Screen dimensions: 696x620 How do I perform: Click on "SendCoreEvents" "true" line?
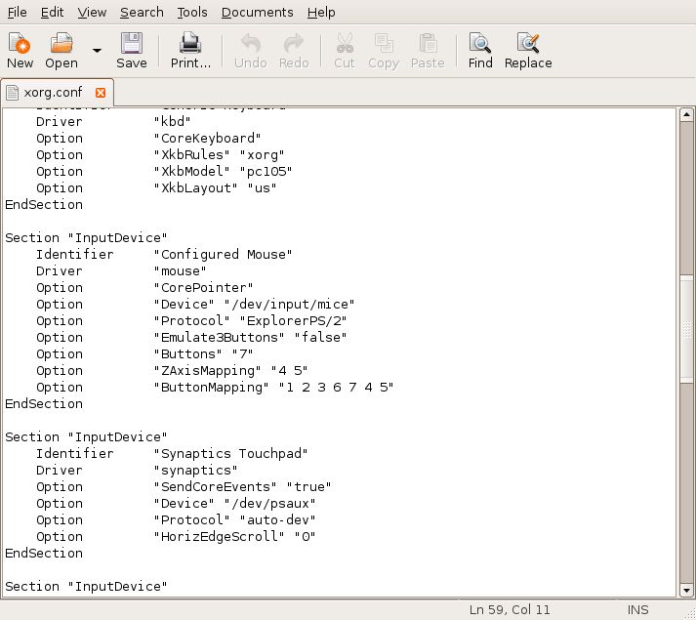tap(242, 487)
